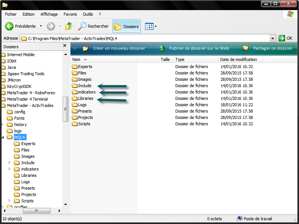Close the Dossiers side pane
Viewport: 299px width, 224px height.
pos(65,46)
